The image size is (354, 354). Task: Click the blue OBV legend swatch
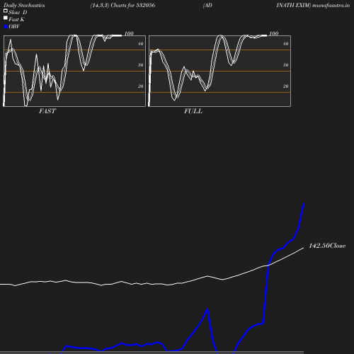6,27
